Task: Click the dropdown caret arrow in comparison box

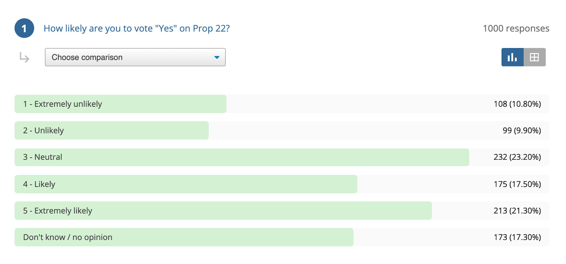Action: coord(217,57)
